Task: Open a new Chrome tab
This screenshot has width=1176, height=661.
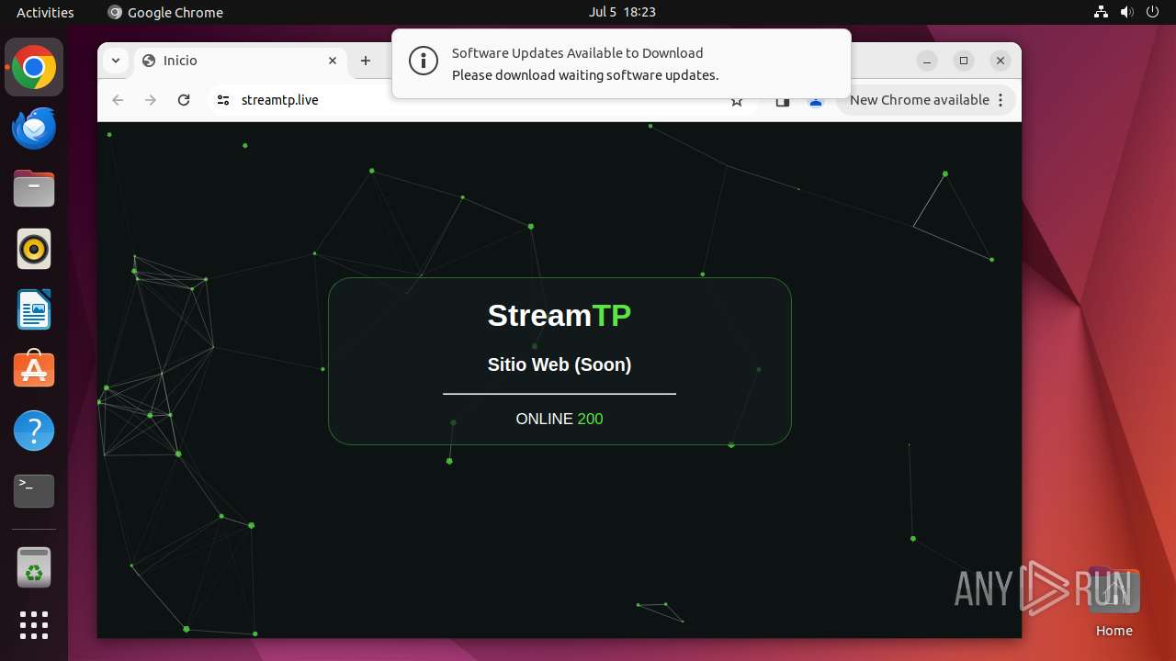Action: [x=366, y=61]
